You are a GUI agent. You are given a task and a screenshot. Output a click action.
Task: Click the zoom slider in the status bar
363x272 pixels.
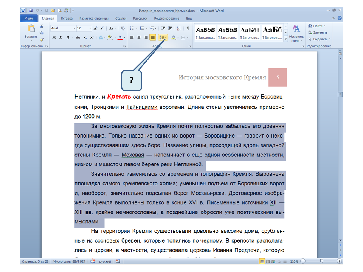tap(321, 261)
